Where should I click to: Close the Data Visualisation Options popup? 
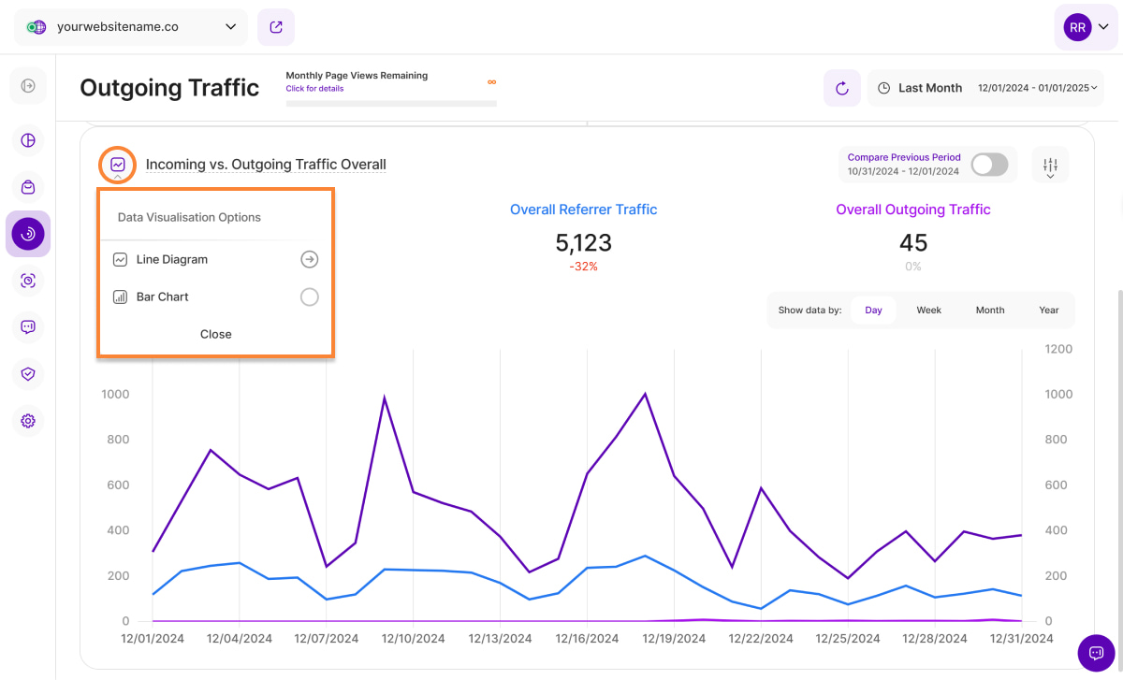[x=215, y=334]
